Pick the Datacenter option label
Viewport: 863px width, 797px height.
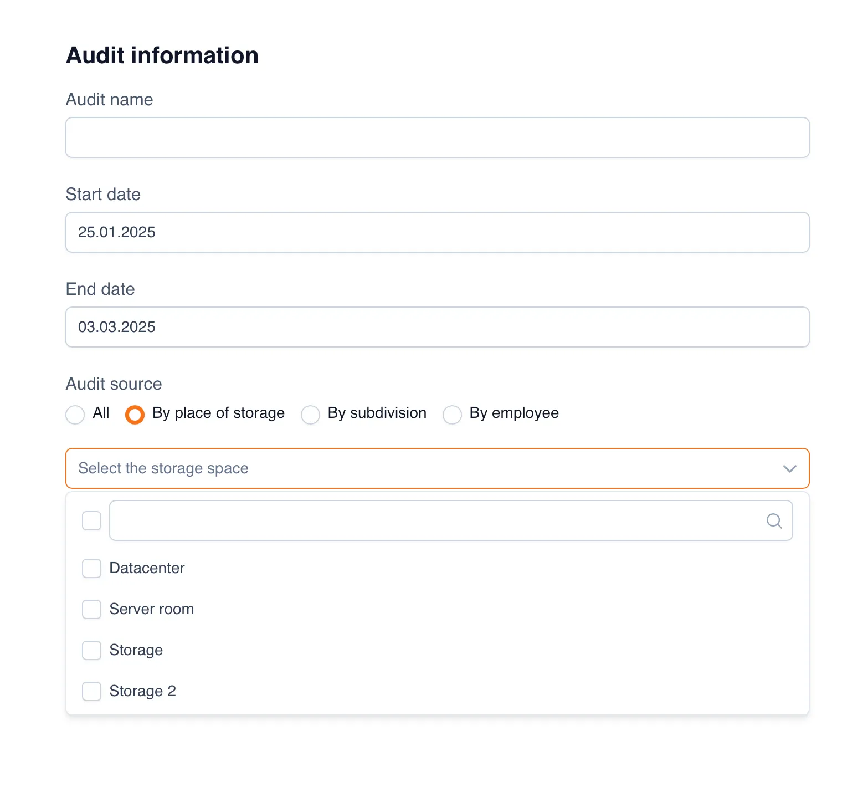click(147, 568)
